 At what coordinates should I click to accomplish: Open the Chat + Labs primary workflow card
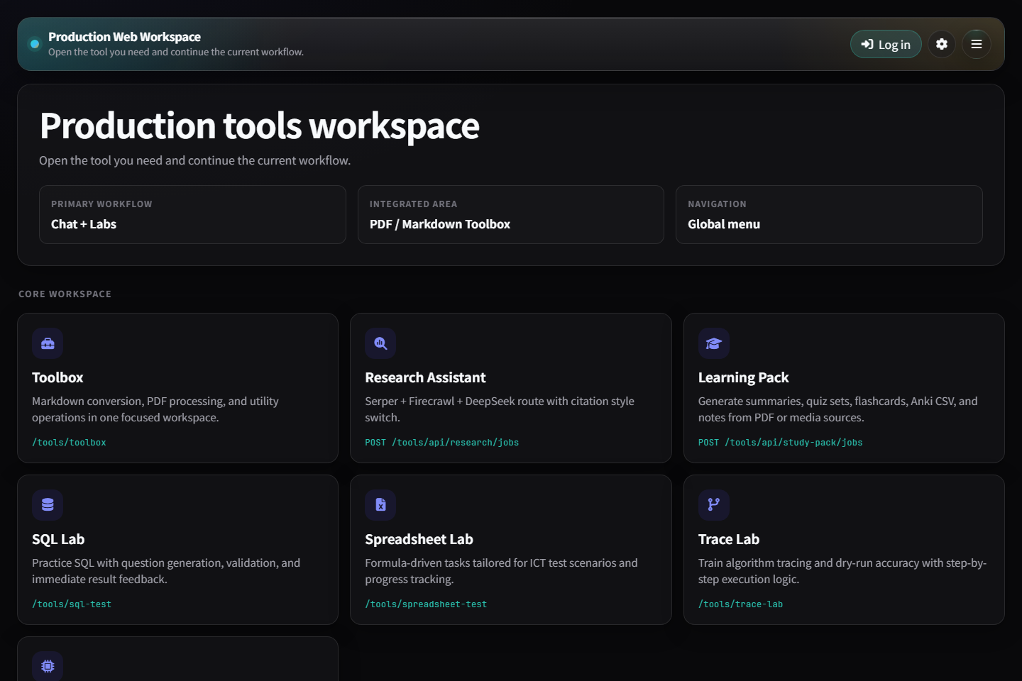point(192,215)
